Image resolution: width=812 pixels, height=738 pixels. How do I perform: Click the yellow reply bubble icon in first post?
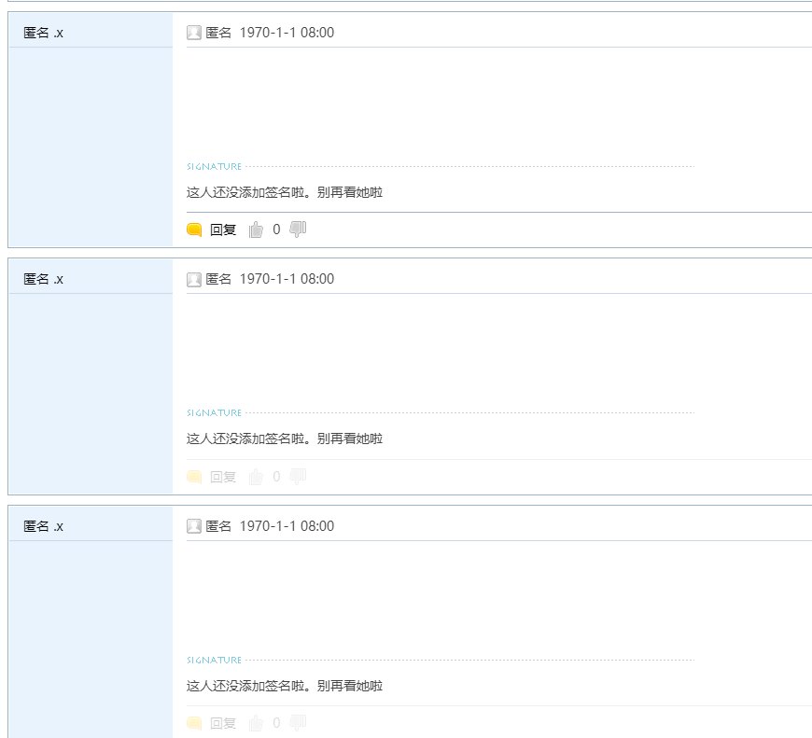pyautogui.click(x=194, y=230)
